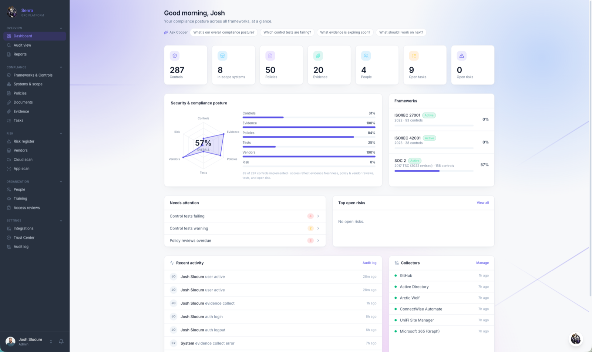
Task: Click the Risk register warning icon
Action: click(x=9, y=141)
